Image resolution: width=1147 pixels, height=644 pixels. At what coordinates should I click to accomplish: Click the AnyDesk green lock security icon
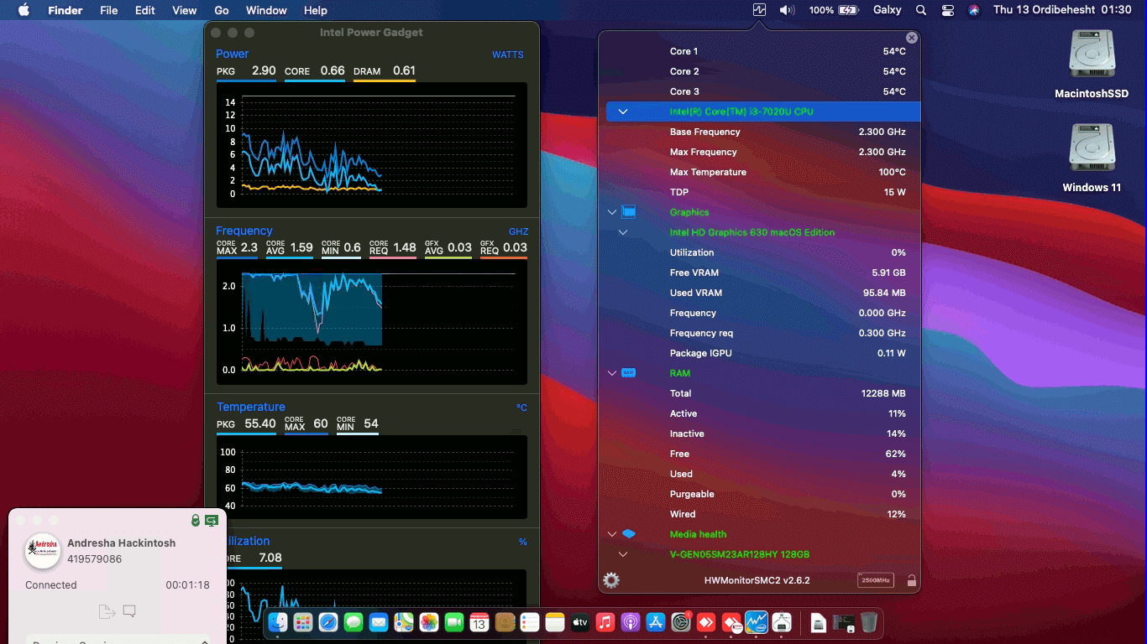(195, 521)
